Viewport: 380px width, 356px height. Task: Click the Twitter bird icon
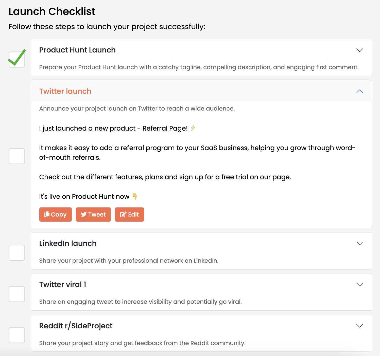coord(84,215)
